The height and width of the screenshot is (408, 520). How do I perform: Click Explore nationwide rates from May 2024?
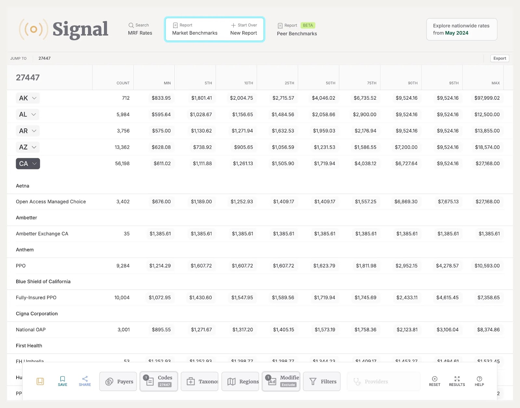461,29
